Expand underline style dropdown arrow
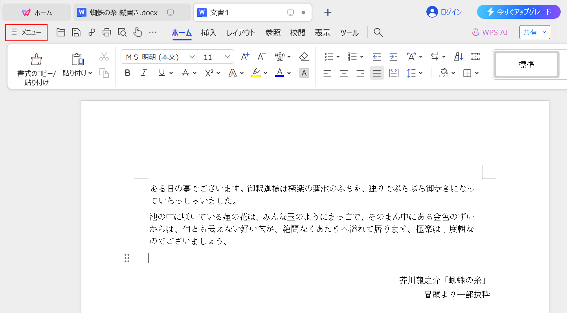The height and width of the screenshot is (313, 567). tap(171, 73)
